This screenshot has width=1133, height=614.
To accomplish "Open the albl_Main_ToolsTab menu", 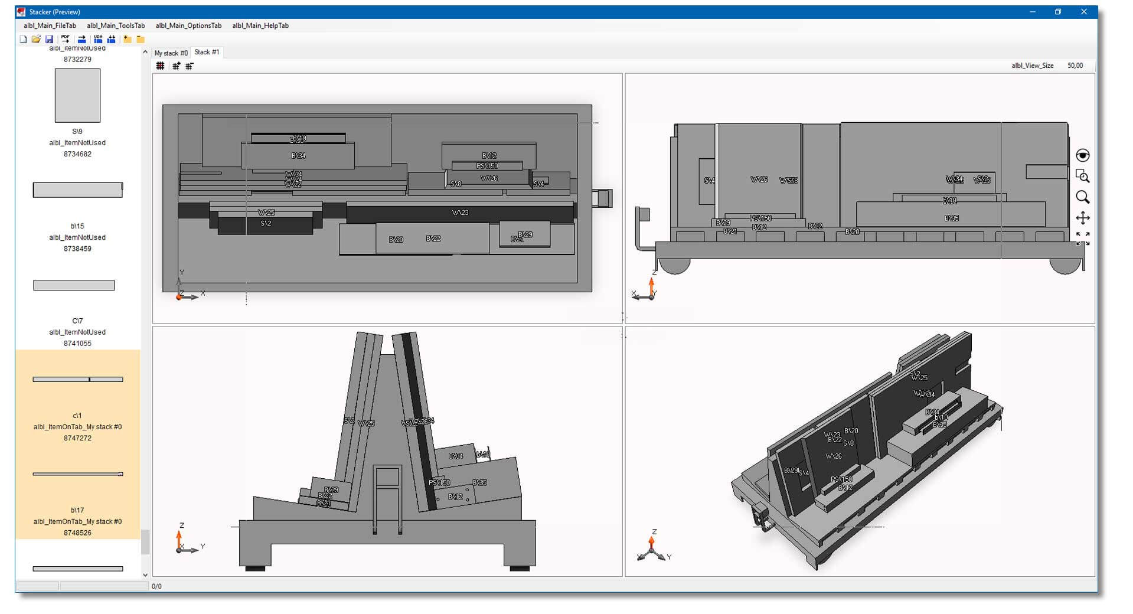I will click(x=116, y=25).
